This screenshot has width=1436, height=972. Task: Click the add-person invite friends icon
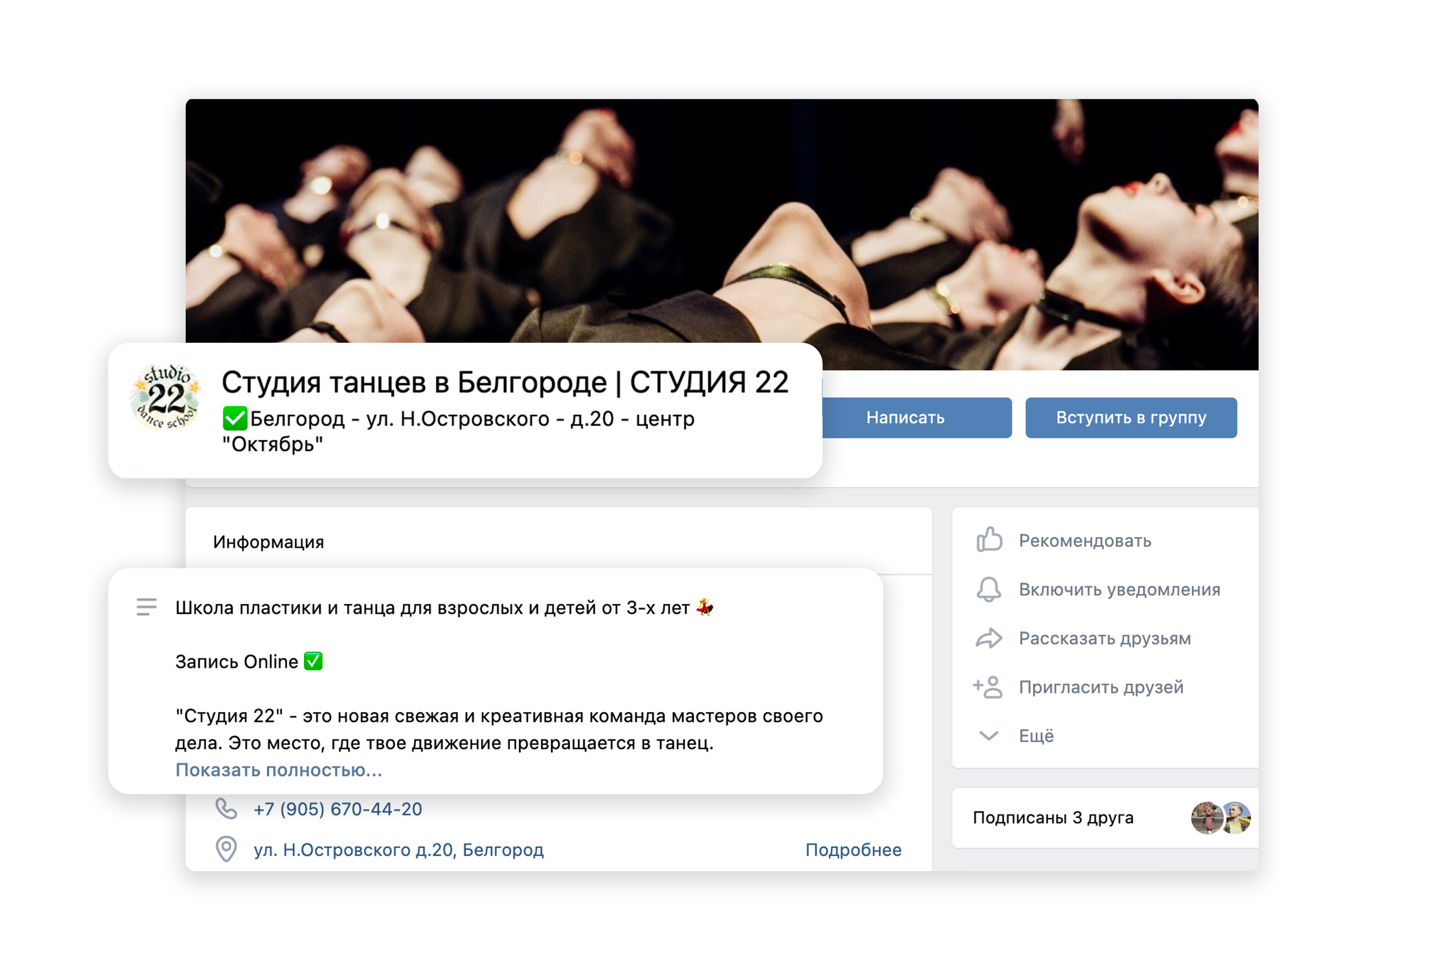pos(987,686)
